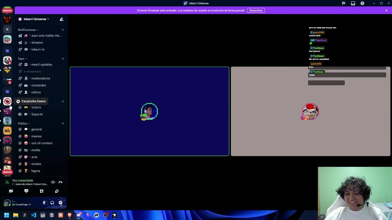Open the logros channel
Screen dimensions: 392x220
[x=40, y=171]
